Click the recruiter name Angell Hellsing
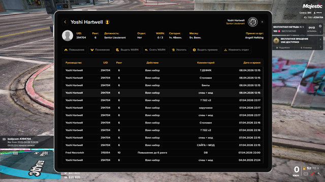The width and height of the screenshot is (325, 182). (x=254, y=37)
